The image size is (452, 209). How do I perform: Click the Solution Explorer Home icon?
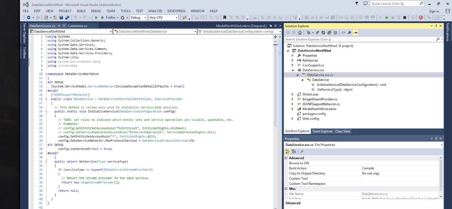click(x=300, y=33)
